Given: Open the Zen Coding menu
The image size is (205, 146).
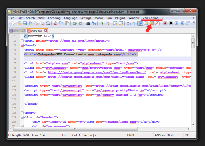Looking at the screenshot, I should point(150,18).
